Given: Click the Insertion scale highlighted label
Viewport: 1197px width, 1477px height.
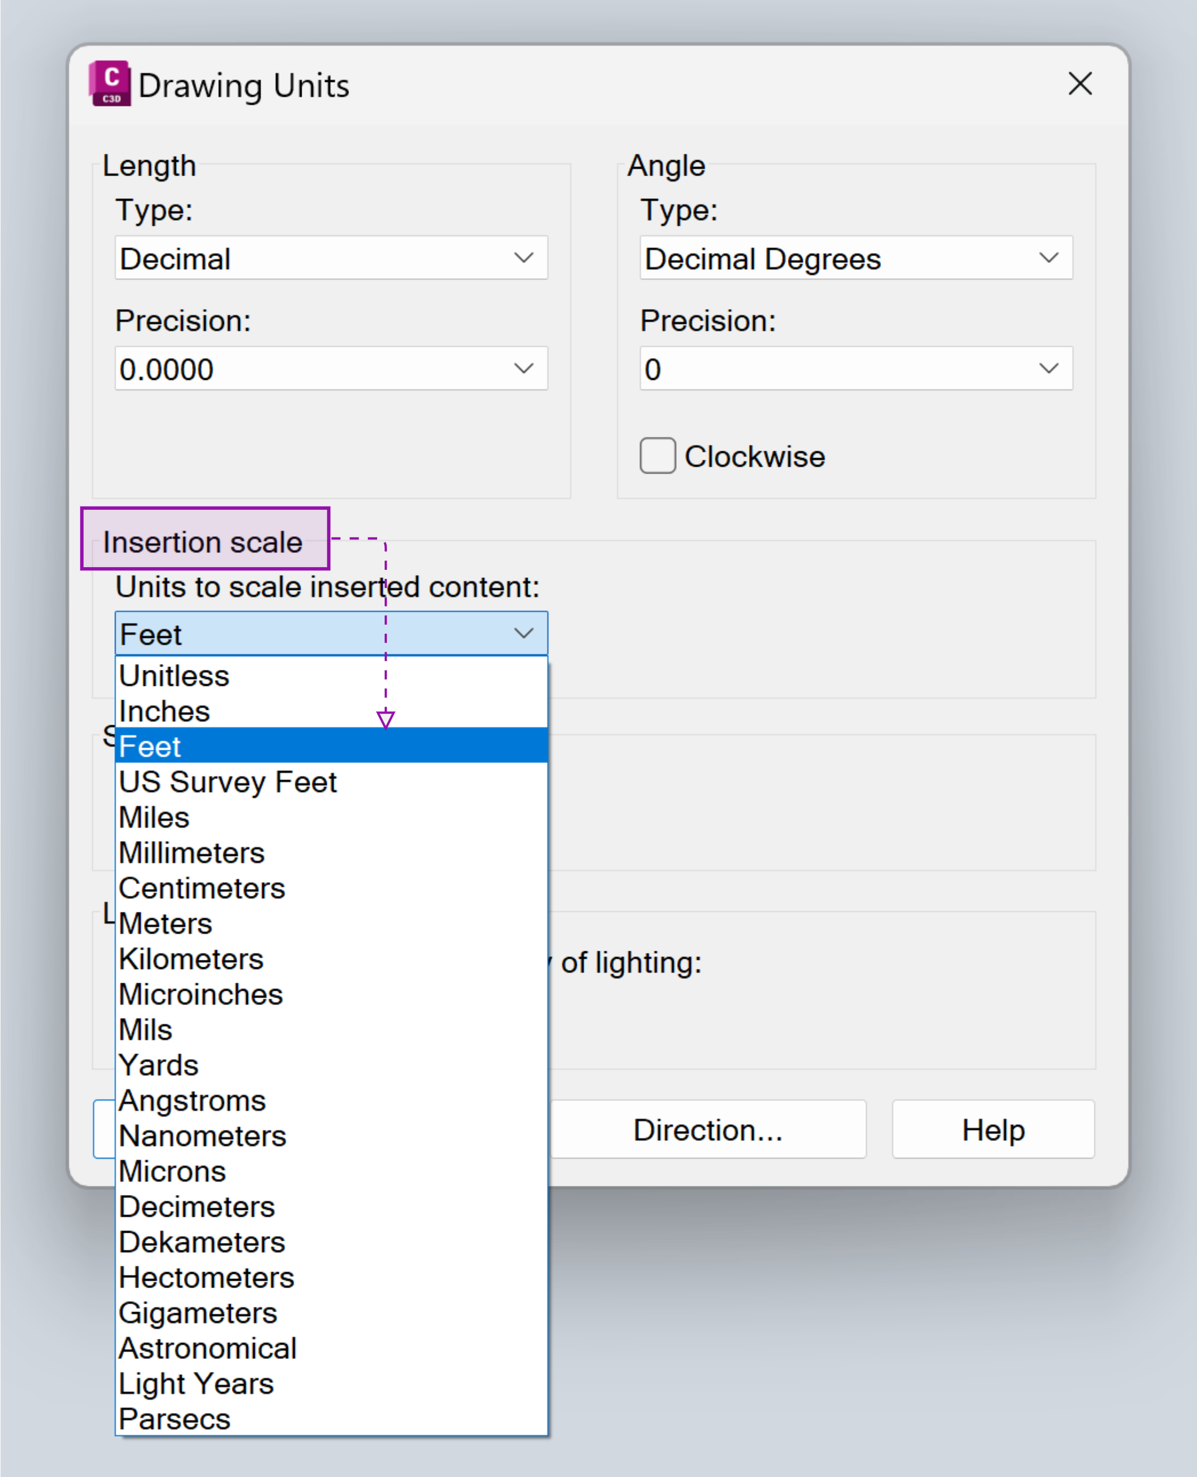Looking at the screenshot, I should click(203, 542).
